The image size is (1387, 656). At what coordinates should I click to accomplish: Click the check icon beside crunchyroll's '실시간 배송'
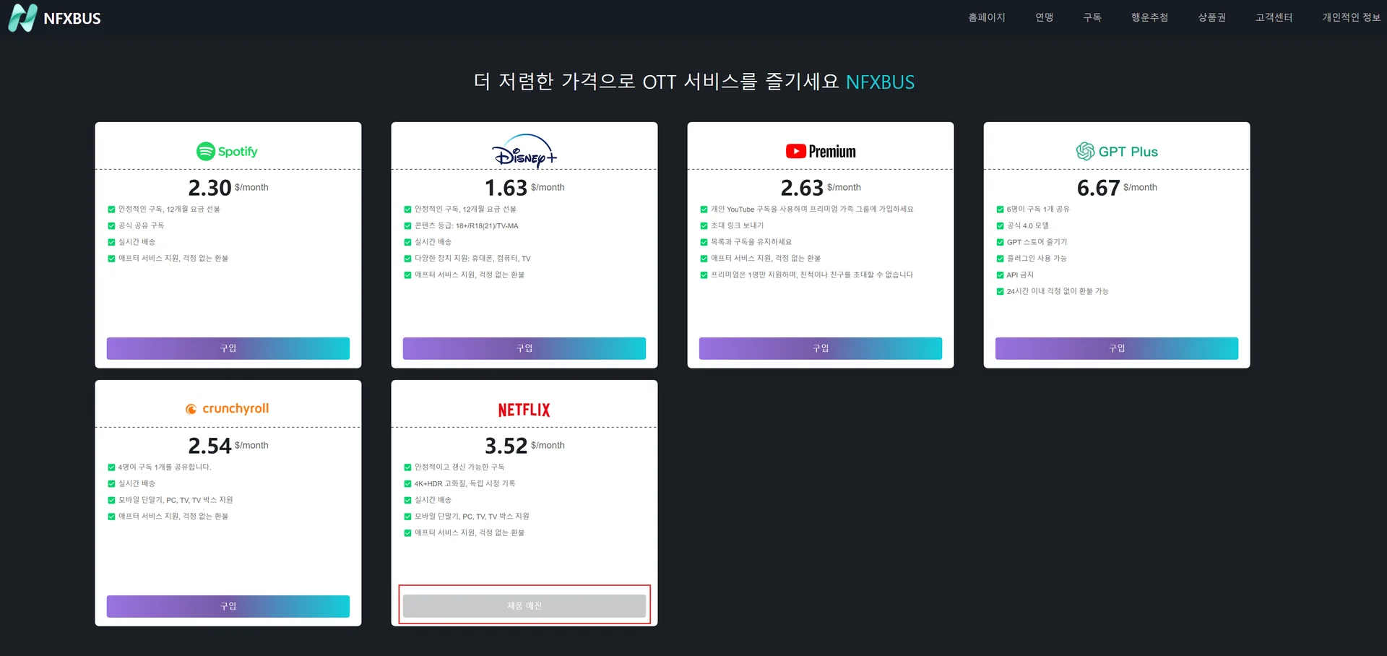tap(111, 484)
